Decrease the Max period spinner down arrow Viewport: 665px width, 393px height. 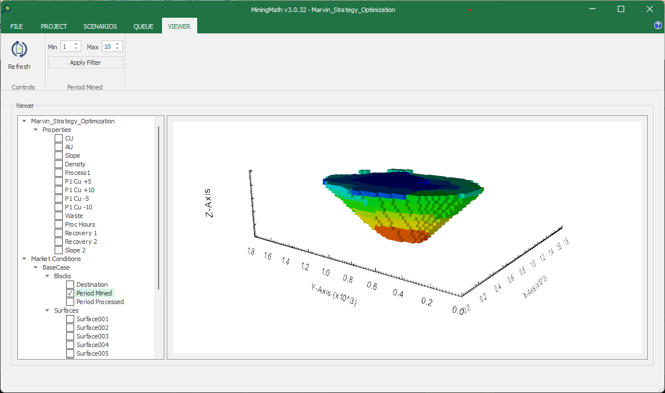[x=117, y=49]
